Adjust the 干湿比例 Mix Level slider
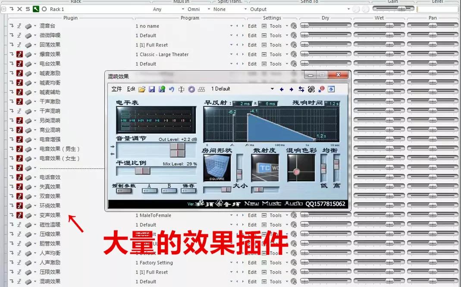This screenshot has height=287, width=461. [142, 171]
